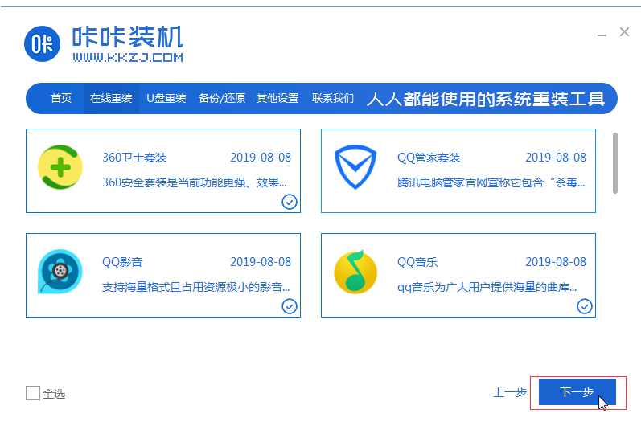Click the 360卫士套装 title text
Screen dimensions: 641x422
pyautogui.click(x=134, y=158)
